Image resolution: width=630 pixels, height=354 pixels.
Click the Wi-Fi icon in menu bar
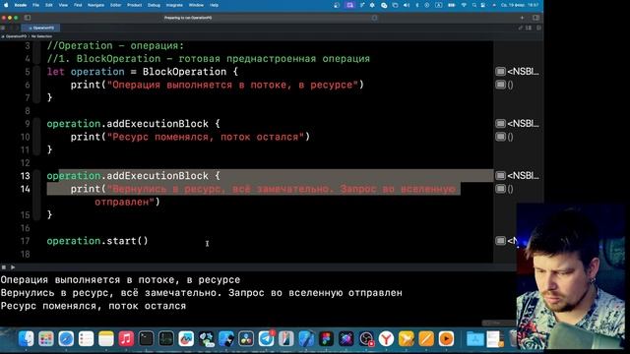(464, 5)
